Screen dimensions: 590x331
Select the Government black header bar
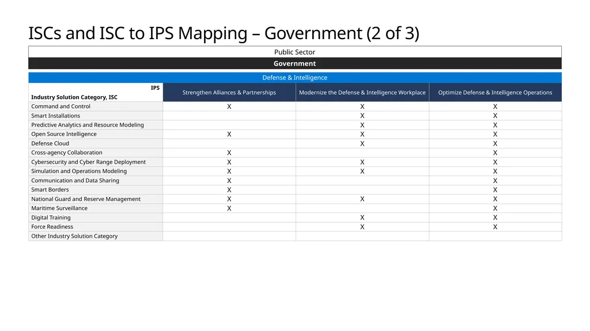[295, 63]
